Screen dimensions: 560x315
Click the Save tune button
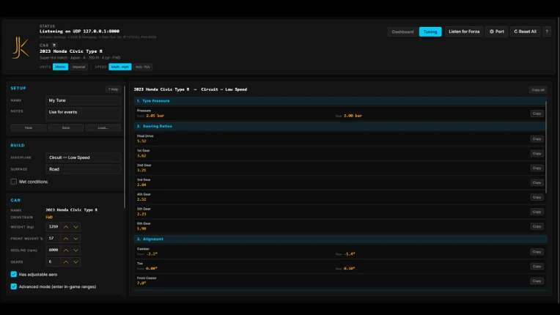tap(66, 127)
